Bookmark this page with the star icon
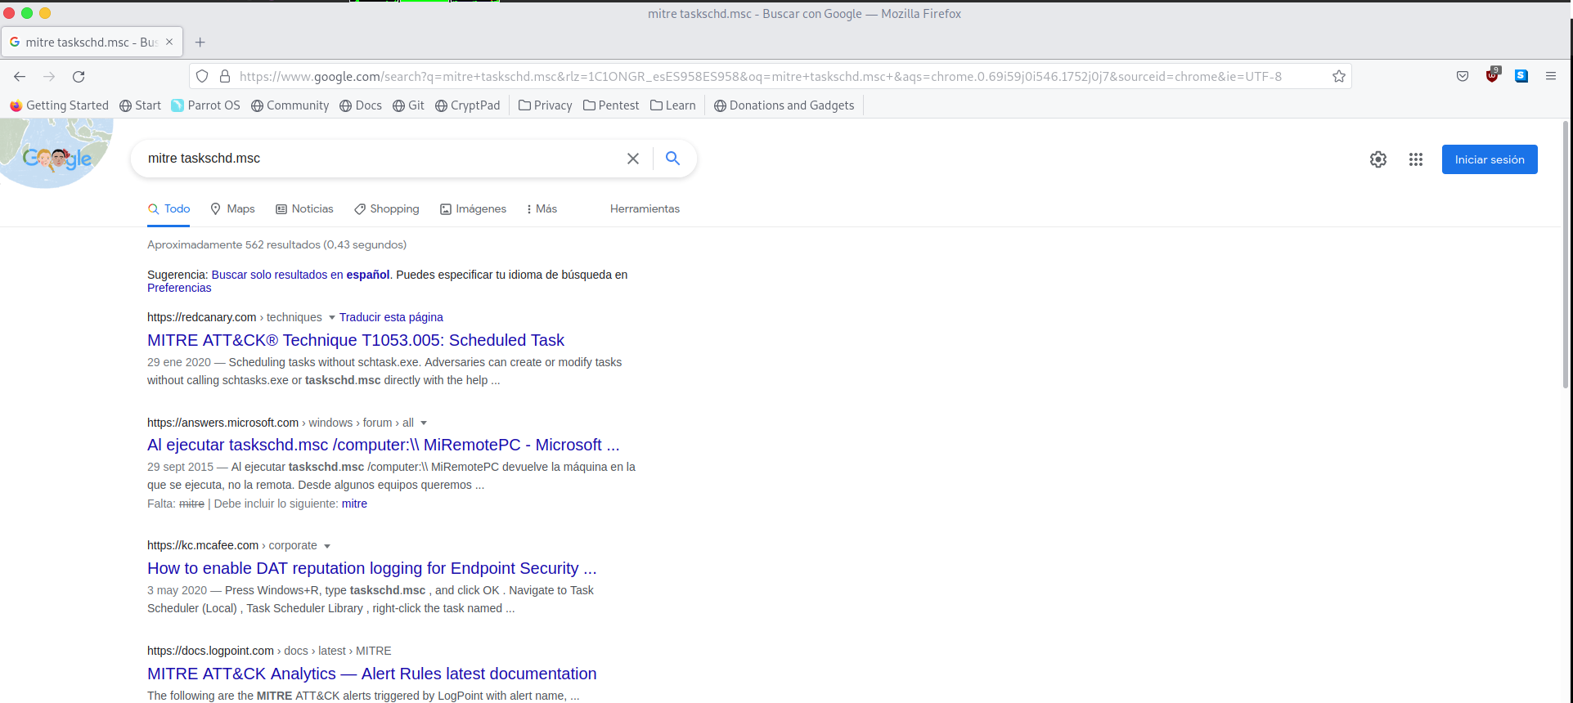The width and height of the screenshot is (1573, 703). [1338, 77]
